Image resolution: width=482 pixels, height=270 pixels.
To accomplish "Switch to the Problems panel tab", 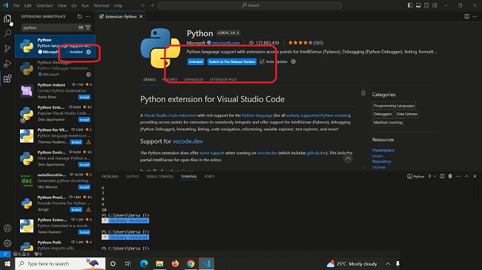I will tap(110, 176).
